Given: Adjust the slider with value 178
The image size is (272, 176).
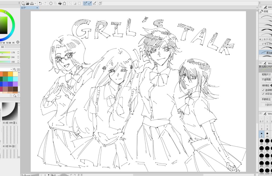Looking at the screenshot, I should pyautogui.click(x=5, y=52).
